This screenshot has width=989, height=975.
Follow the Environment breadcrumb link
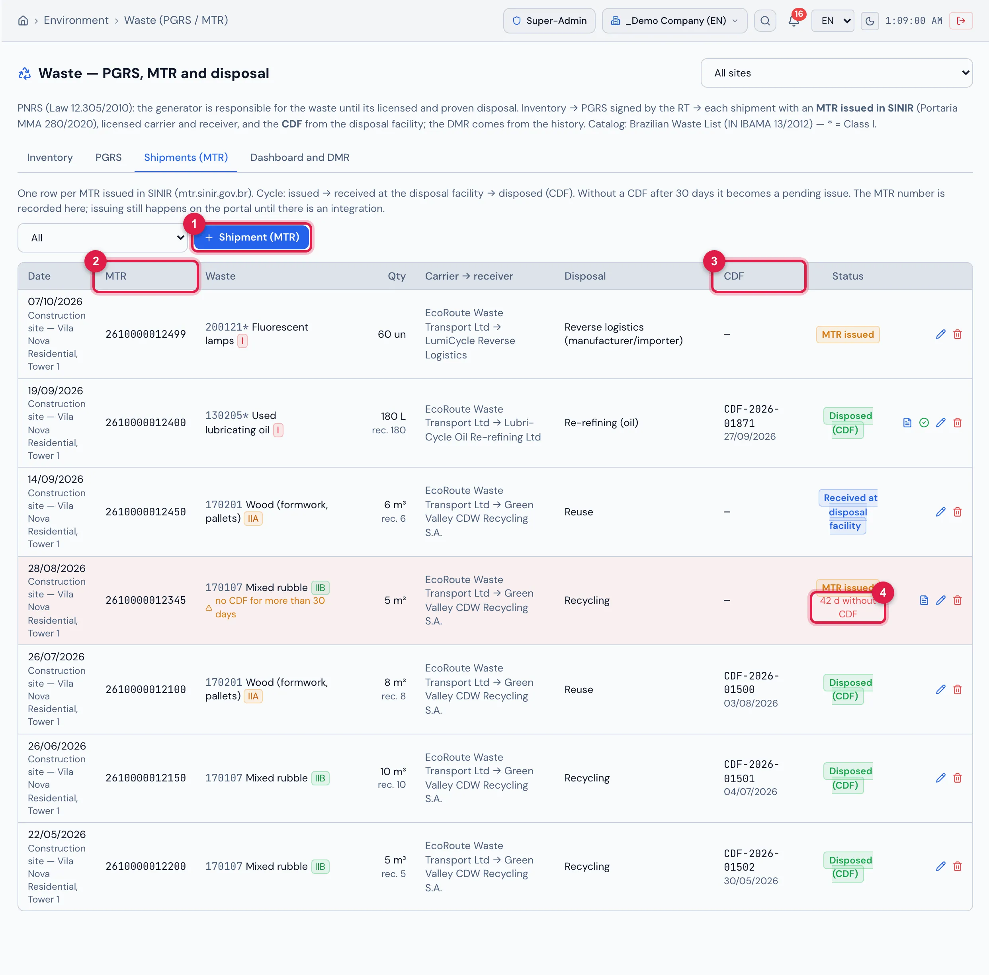pyautogui.click(x=76, y=20)
